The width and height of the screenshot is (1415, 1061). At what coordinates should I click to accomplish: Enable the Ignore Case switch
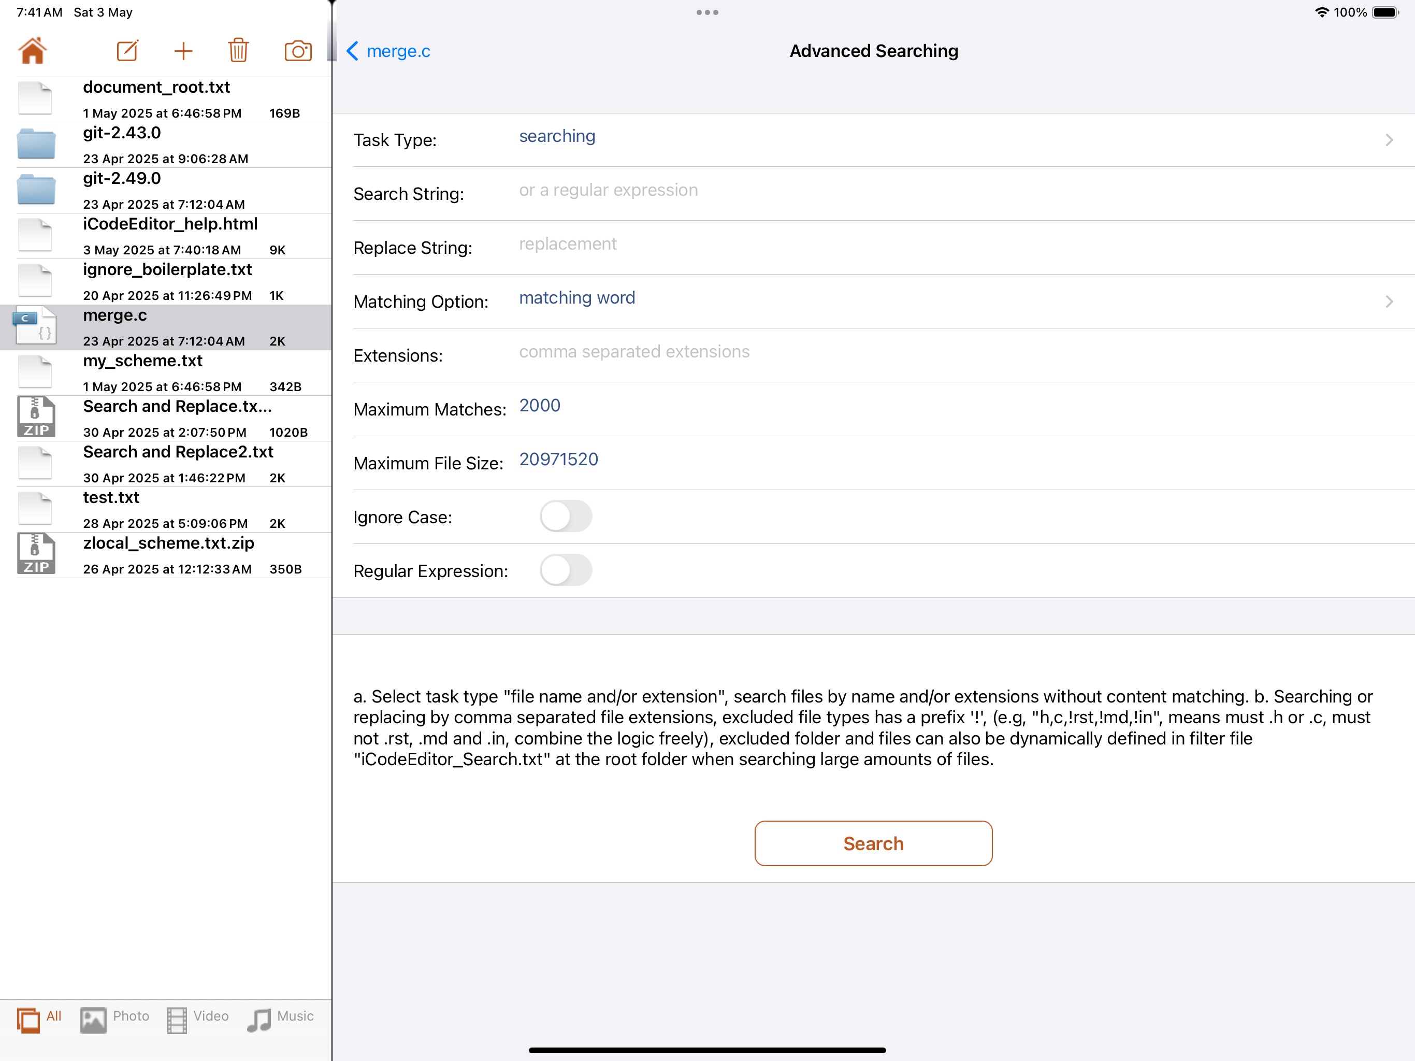(566, 517)
